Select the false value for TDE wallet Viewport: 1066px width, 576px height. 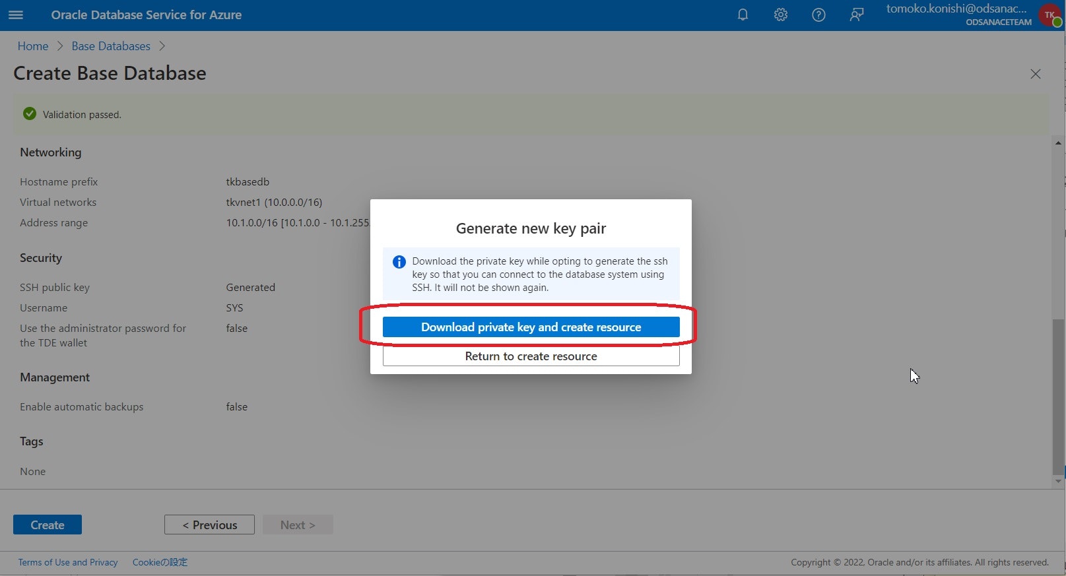[236, 328]
